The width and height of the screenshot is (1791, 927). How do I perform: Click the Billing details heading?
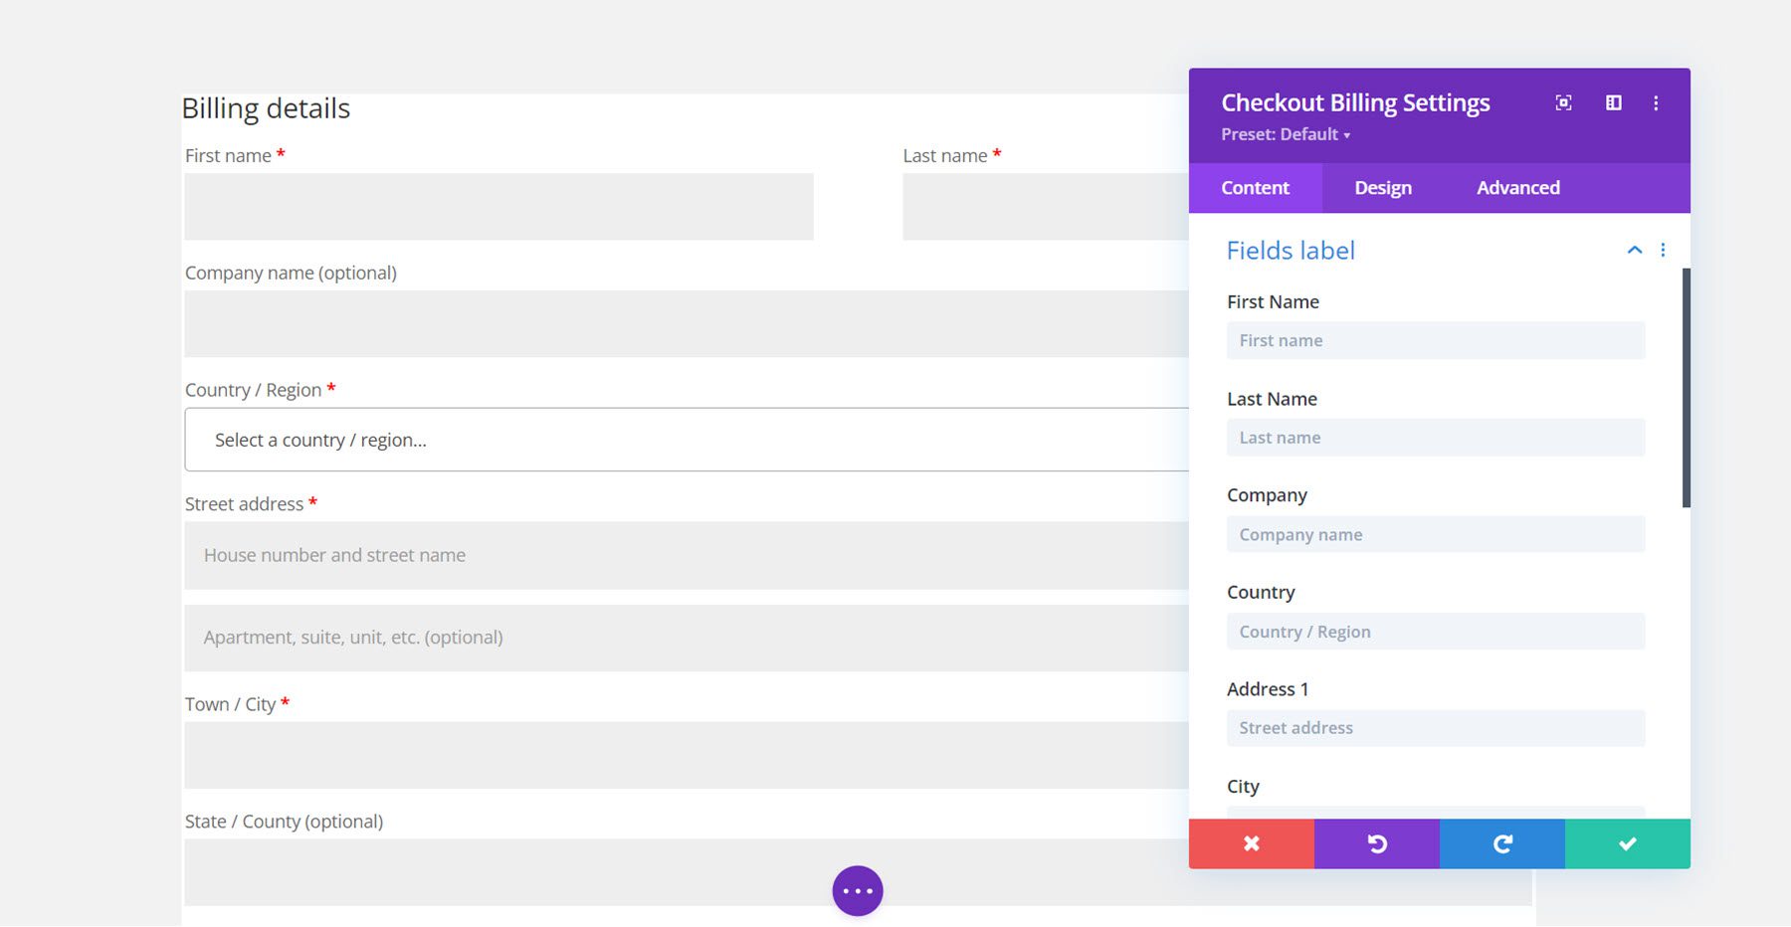[x=265, y=107]
